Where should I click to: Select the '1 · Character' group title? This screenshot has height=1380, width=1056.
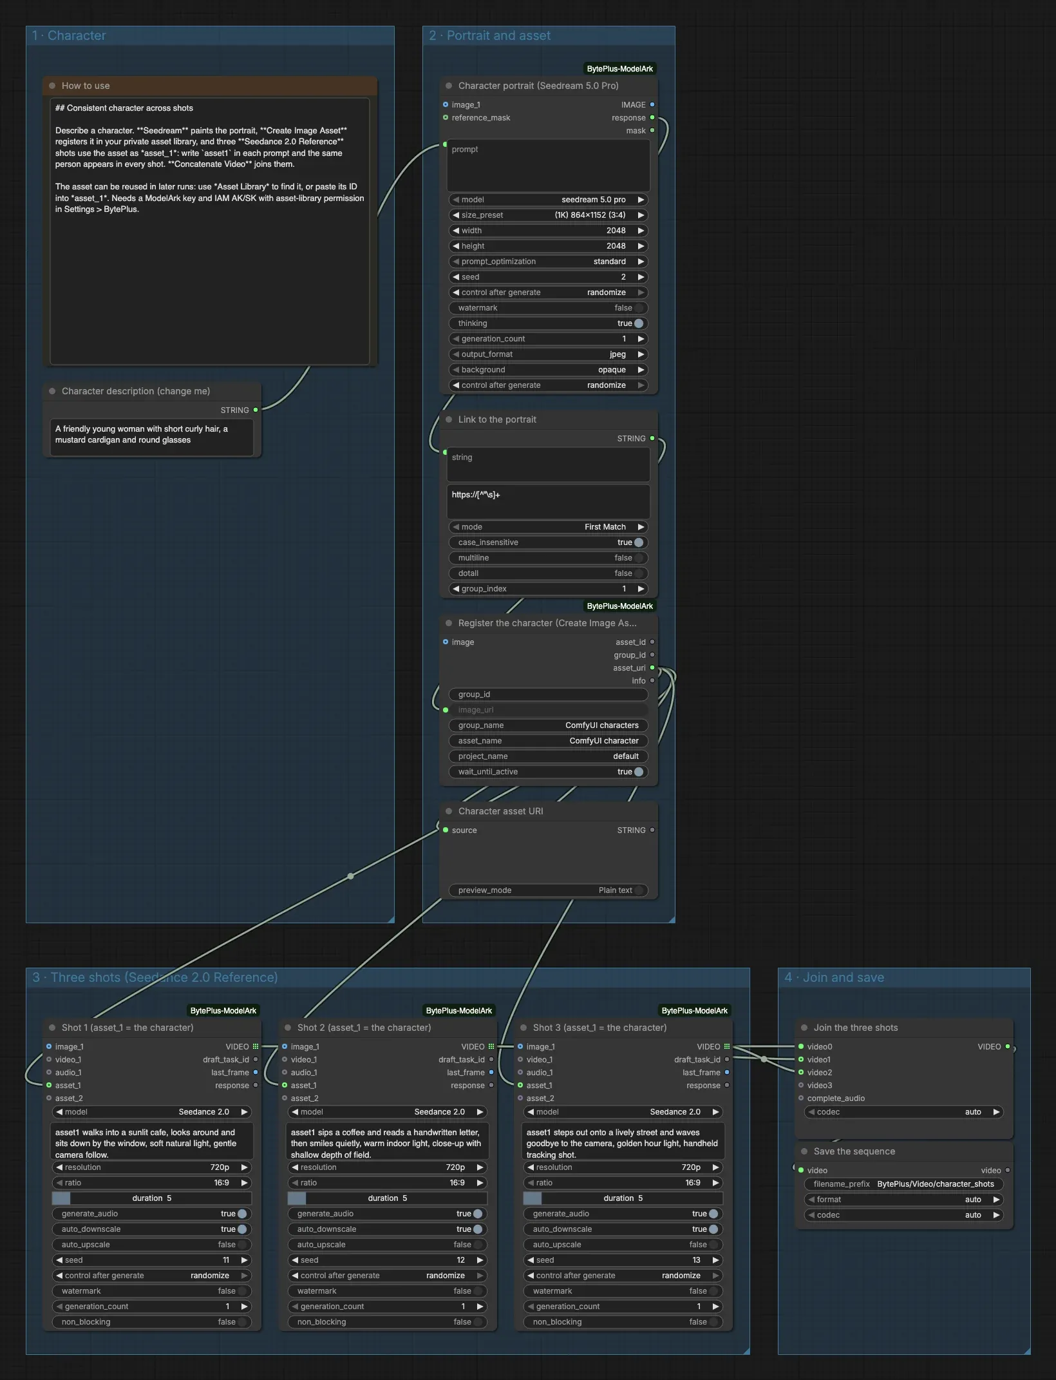69,35
